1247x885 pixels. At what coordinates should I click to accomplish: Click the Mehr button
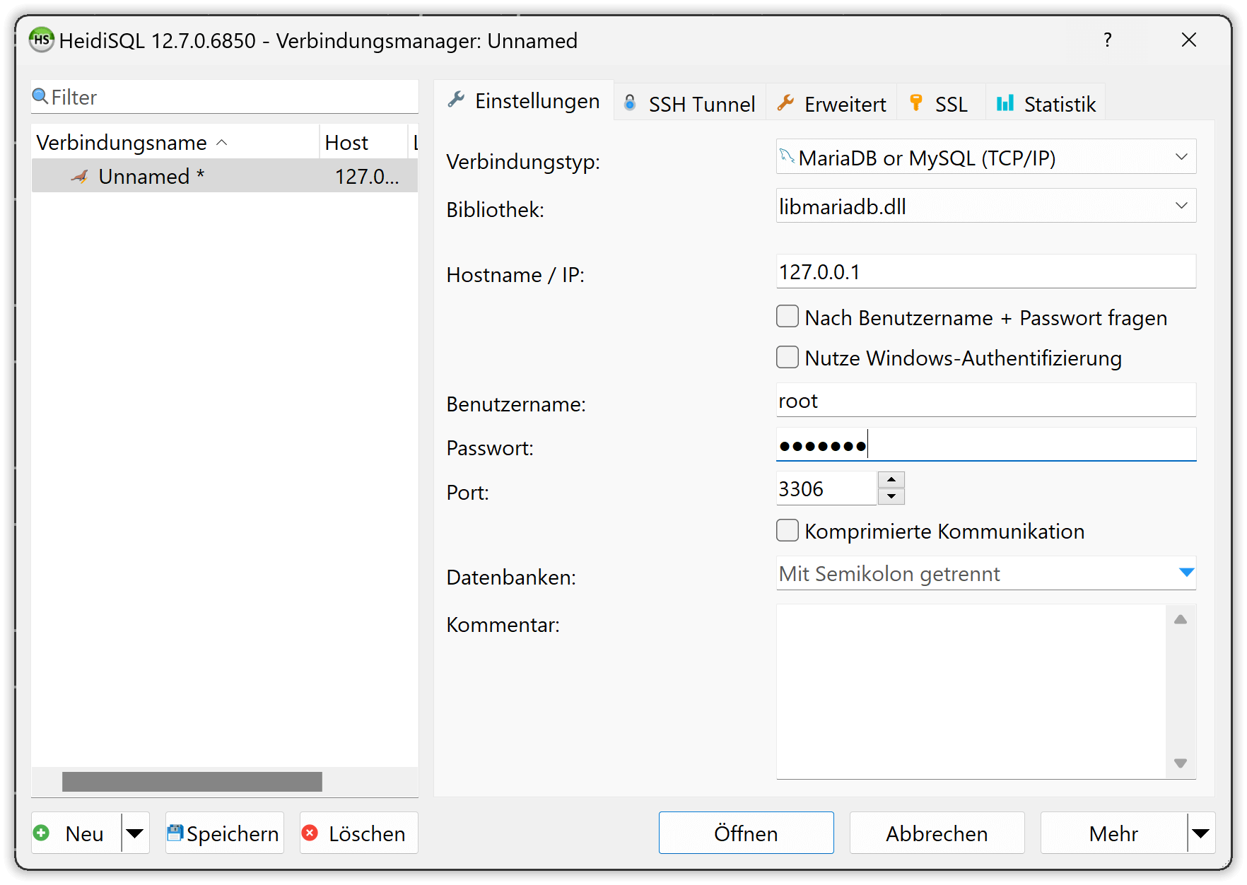click(x=1114, y=833)
